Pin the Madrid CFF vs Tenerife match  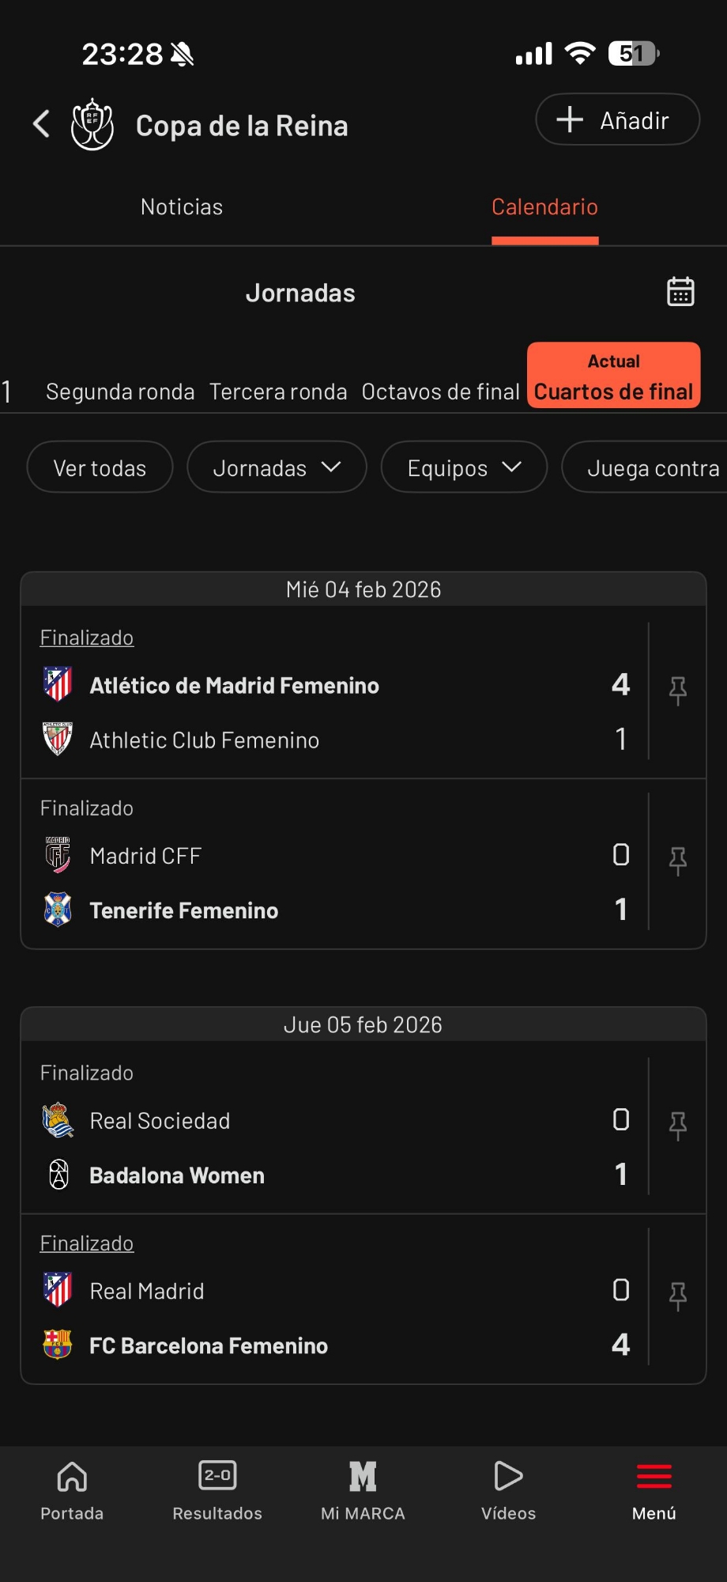pos(677,861)
